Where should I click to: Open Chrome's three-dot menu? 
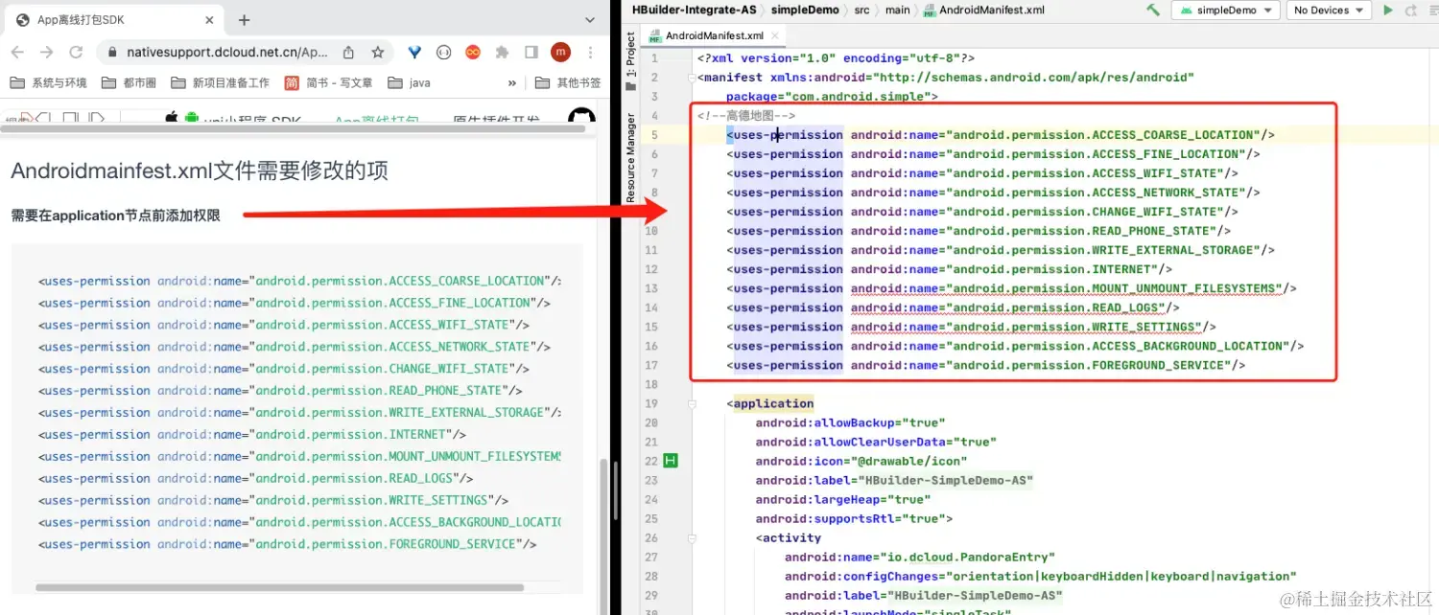[590, 52]
